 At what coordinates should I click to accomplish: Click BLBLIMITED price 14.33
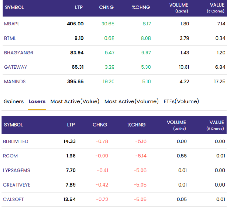click(70, 141)
